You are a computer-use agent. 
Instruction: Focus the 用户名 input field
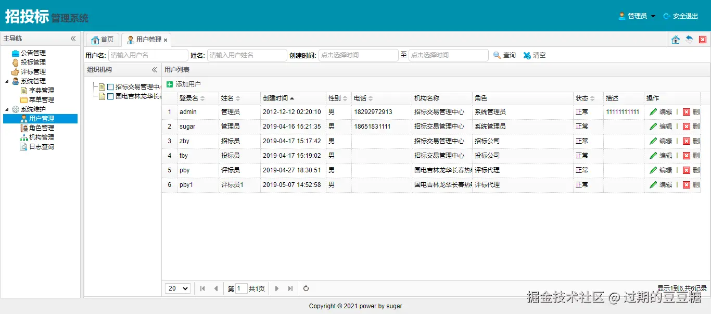[148, 55]
